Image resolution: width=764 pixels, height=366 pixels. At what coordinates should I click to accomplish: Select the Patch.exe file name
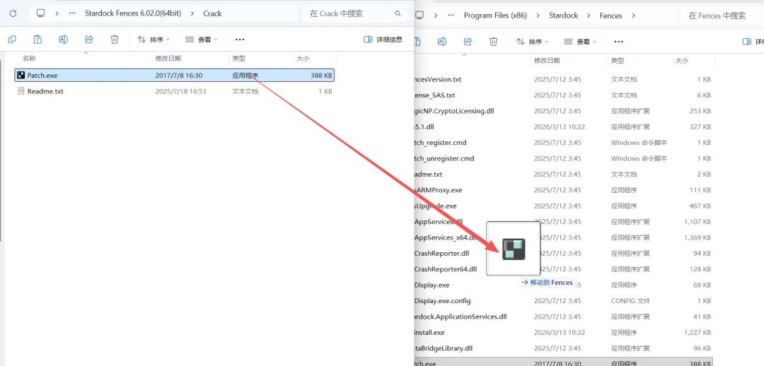click(x=42, y=75)
